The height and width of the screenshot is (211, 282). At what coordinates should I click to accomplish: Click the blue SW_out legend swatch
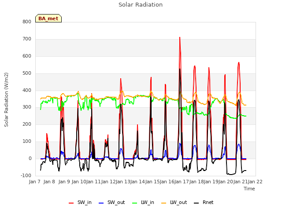pyautogui.click(x=101, y=203)
